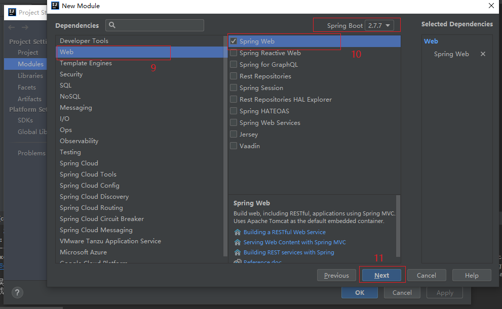Click the search magnifier icon

[112, 25]
